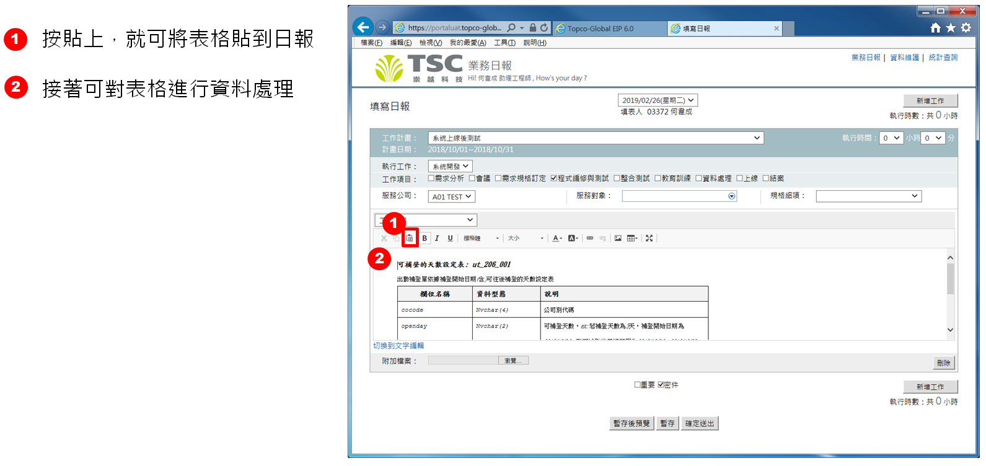The image size is (986, 466).
Task: Click the 切換到文字編輯 link
Action: (x=398, y=346)
